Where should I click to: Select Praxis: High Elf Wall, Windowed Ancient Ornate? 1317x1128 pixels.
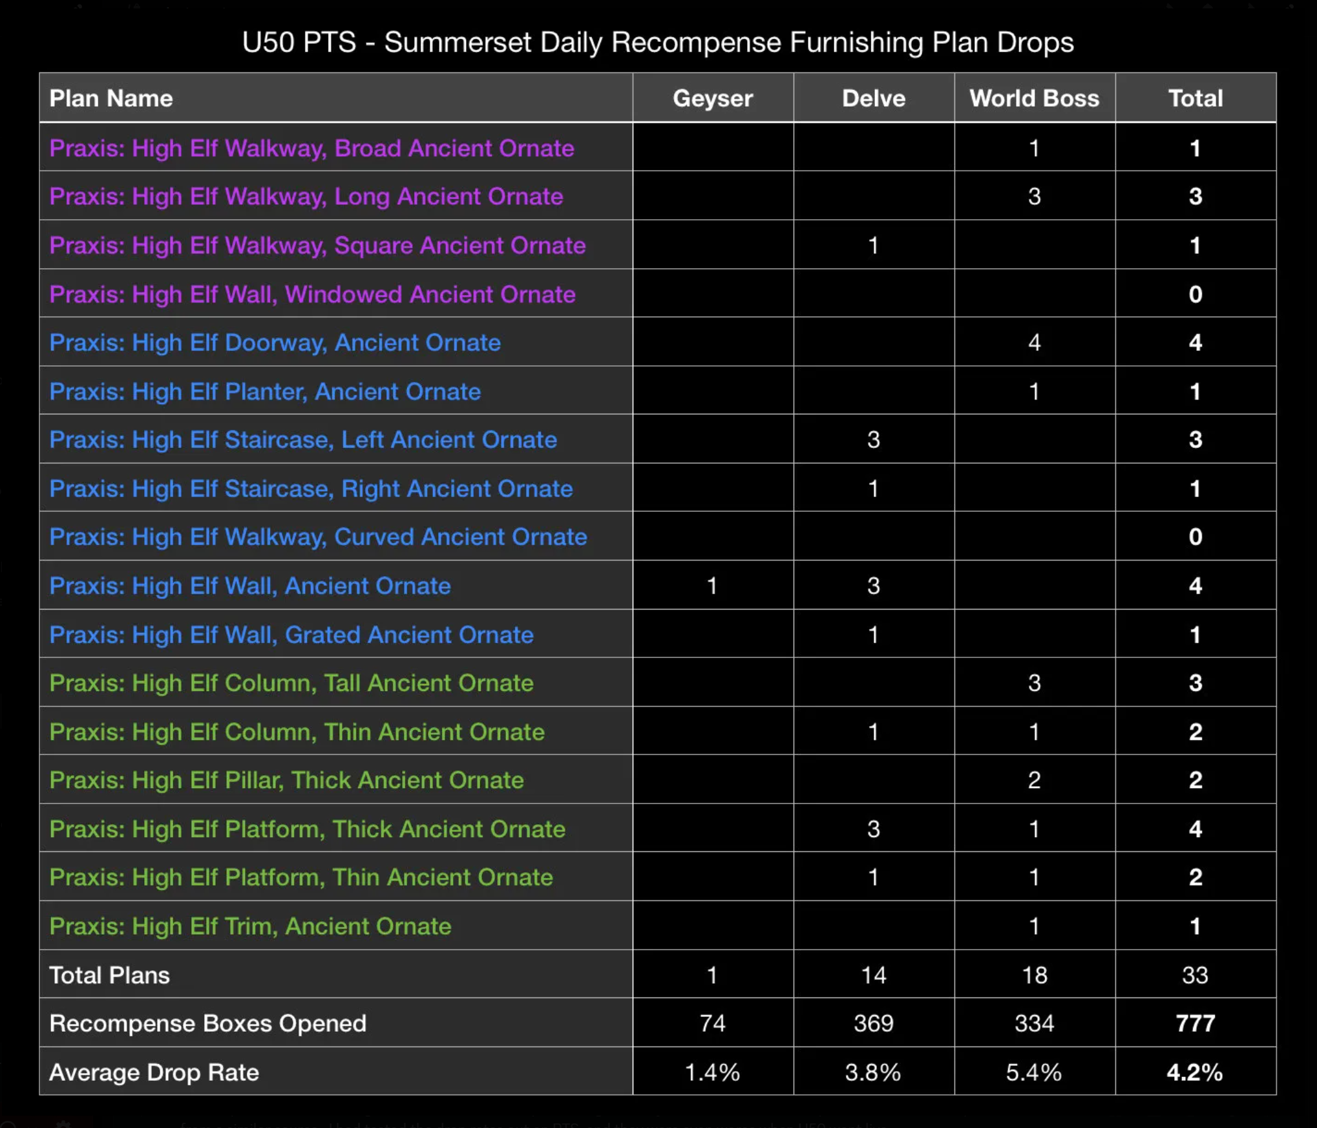tap(312, 294)
